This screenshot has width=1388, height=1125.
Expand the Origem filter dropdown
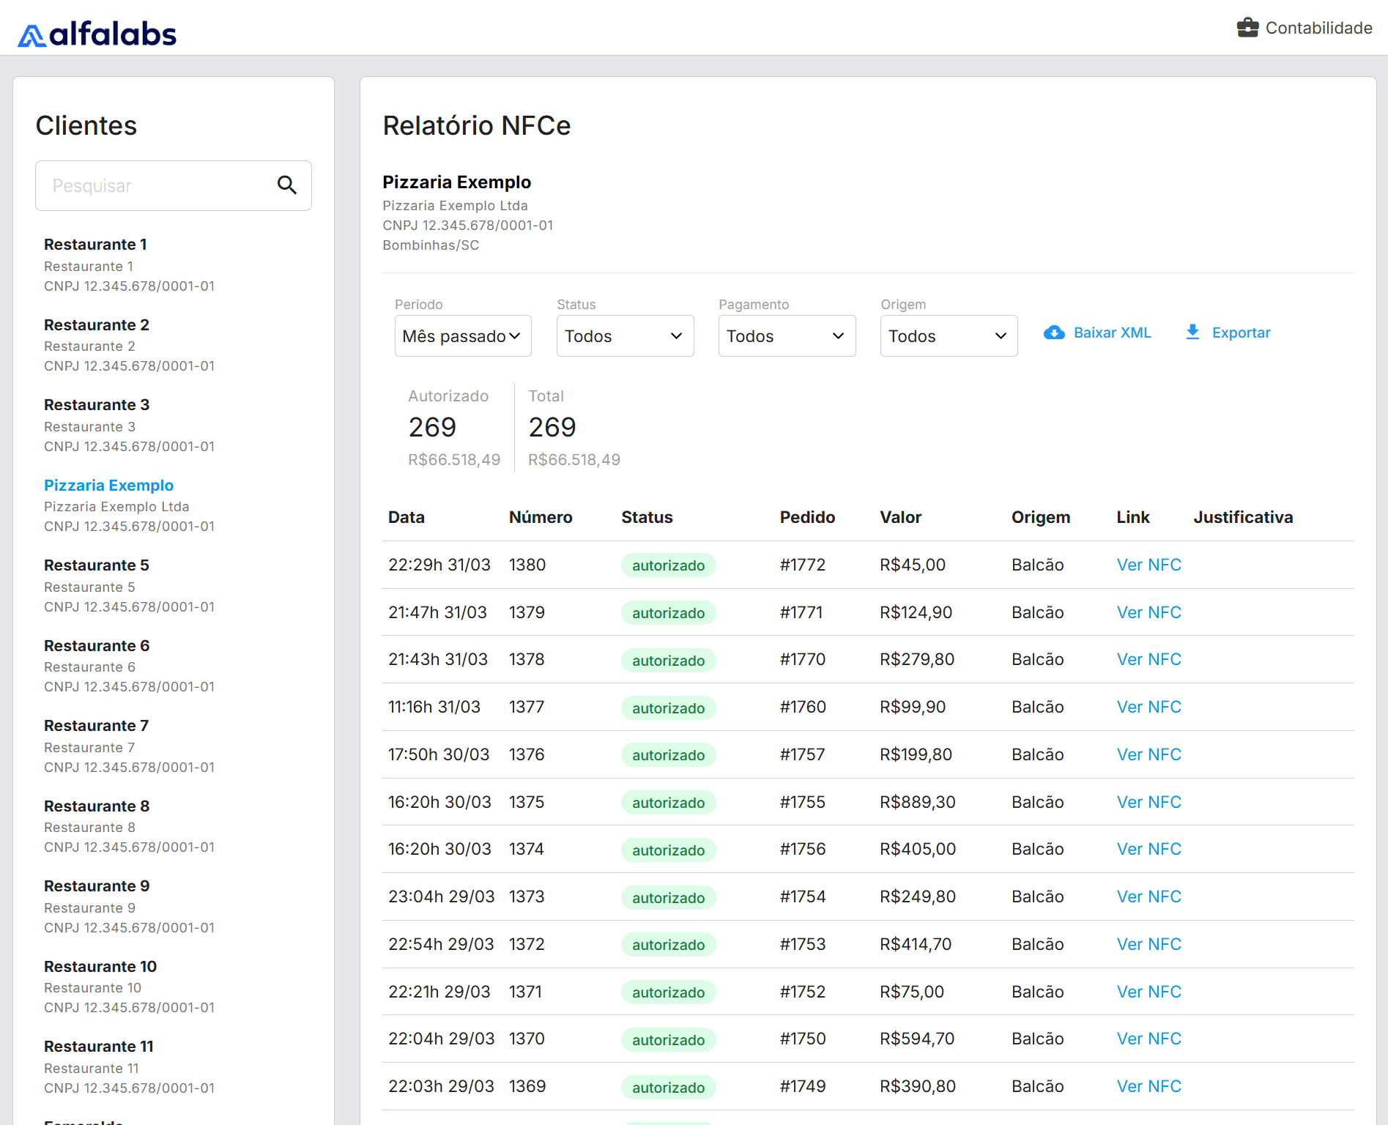pos(949,336)
